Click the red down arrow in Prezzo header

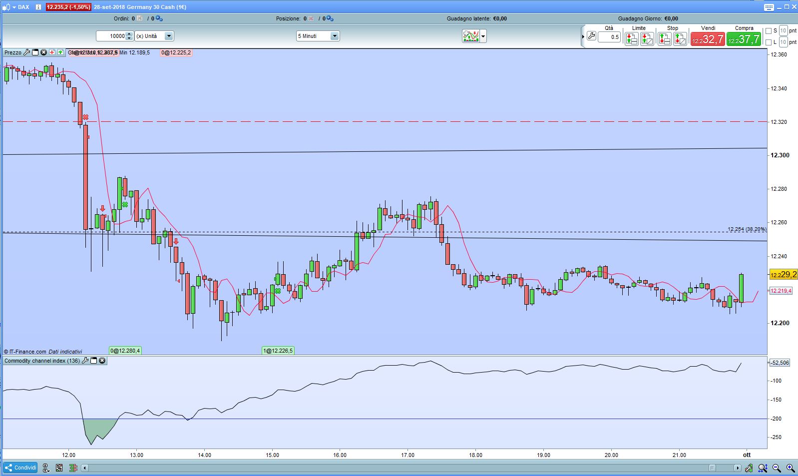point(52,52)
